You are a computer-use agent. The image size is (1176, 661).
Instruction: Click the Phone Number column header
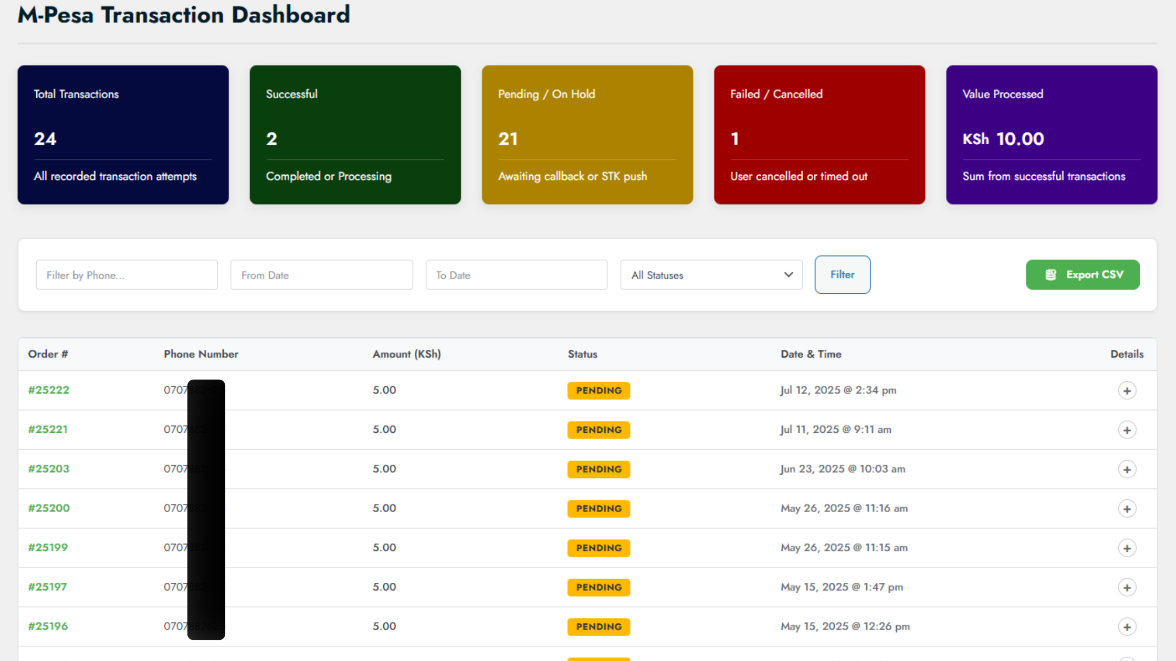click(x=201, y=354)
